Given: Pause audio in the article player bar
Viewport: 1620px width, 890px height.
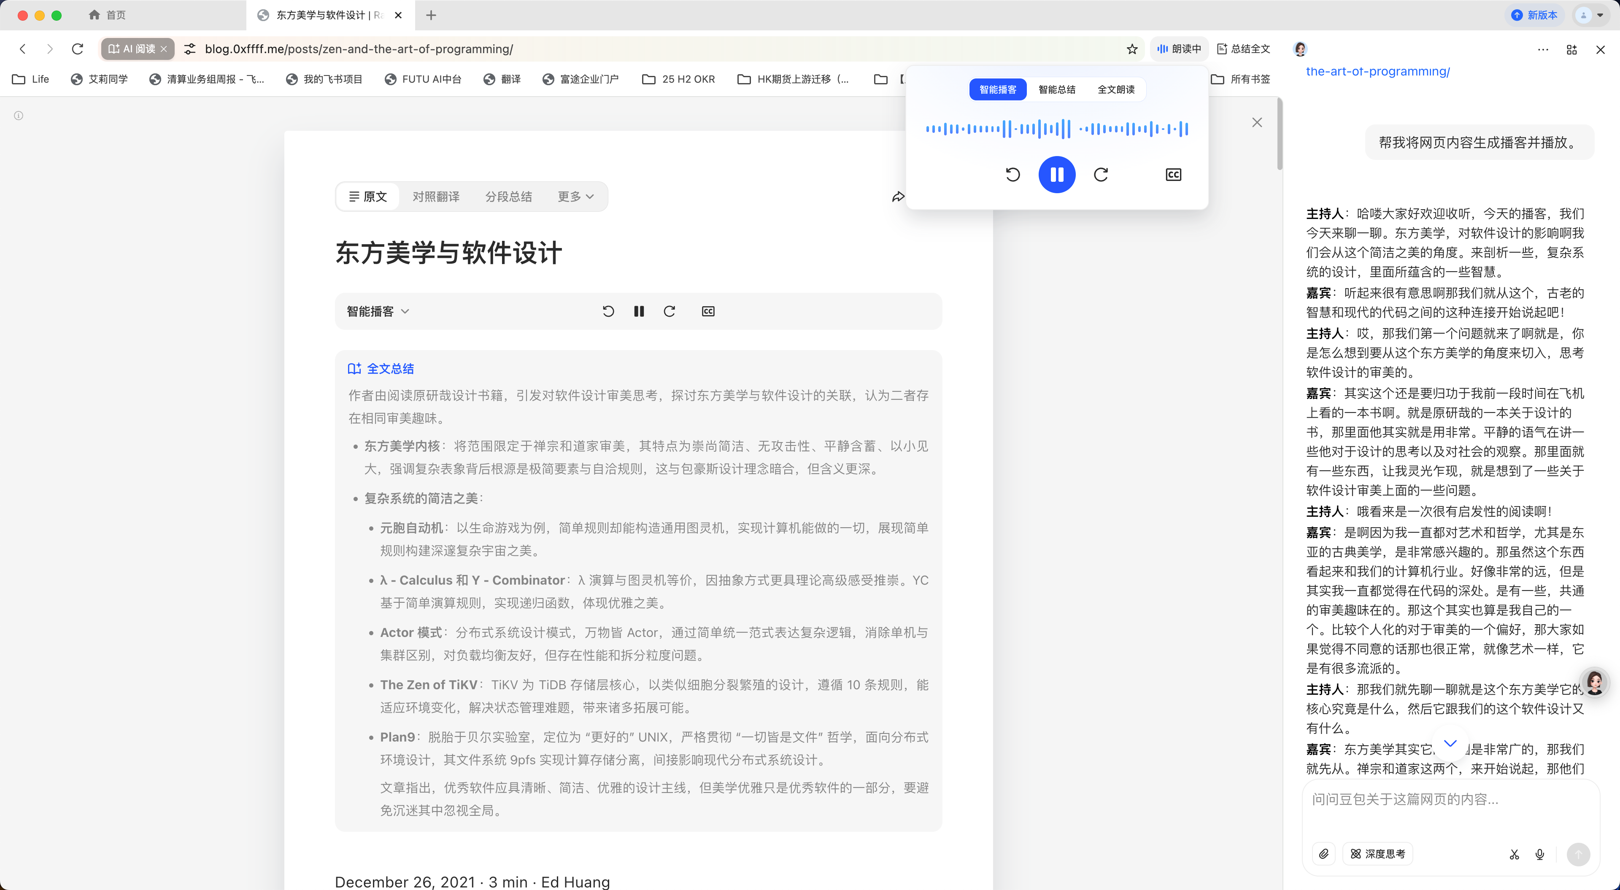Looking at the screenshot, I should pos(639,311).
